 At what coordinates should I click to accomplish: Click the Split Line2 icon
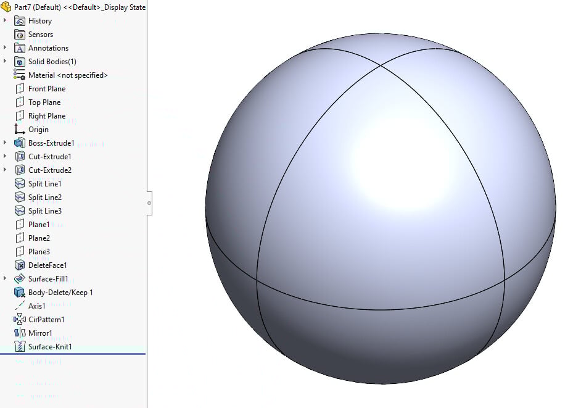(20, 197)
